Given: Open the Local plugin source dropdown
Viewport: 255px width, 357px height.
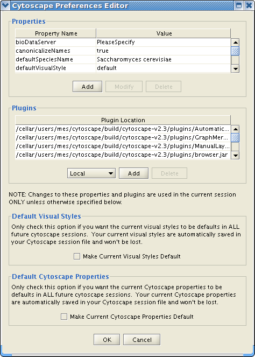Looking at the screenshot, I should tap(91, 173).
